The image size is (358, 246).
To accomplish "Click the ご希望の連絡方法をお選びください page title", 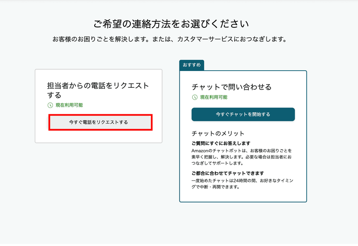I will pos(171,24).
